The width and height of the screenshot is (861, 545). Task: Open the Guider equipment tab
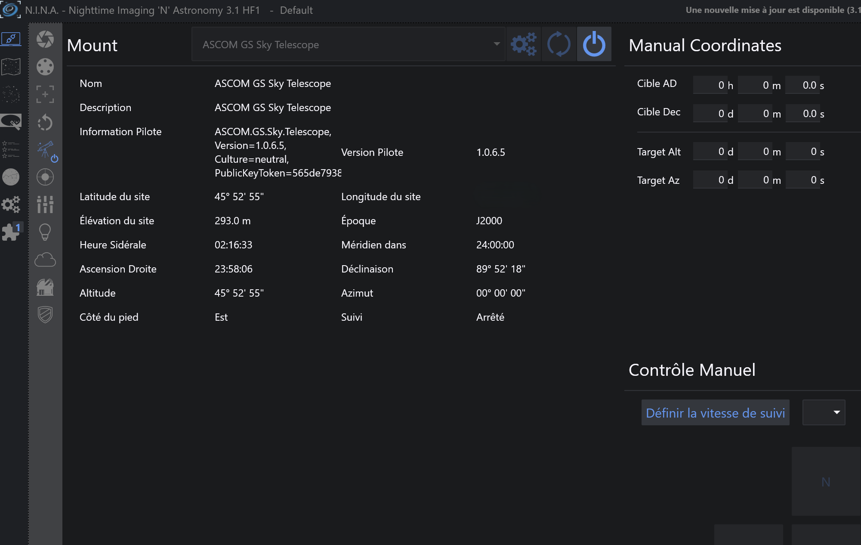(45, 177)
